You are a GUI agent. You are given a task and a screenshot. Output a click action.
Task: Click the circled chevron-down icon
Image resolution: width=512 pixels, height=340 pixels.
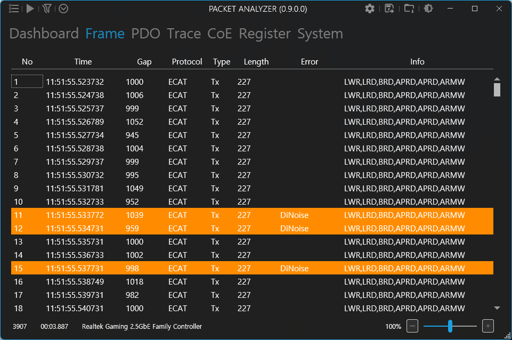point(63,9)
